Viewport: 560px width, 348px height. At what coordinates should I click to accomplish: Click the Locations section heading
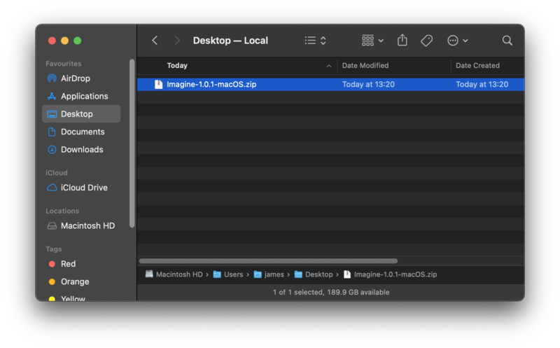(62, 211)
